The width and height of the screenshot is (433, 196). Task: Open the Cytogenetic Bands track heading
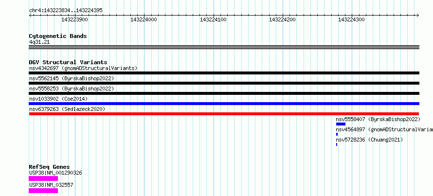[58, 36]
